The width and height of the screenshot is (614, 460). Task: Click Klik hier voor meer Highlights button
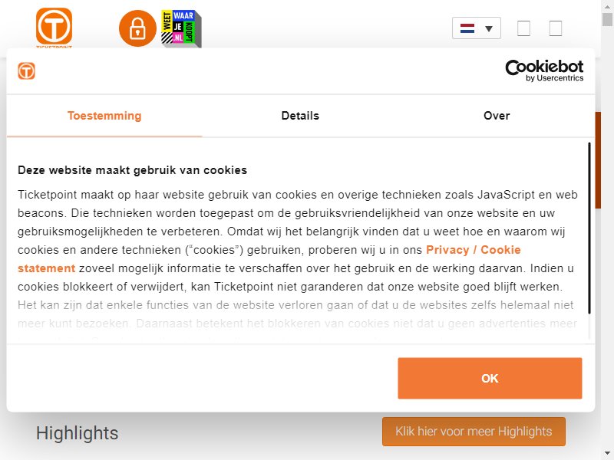474,432
